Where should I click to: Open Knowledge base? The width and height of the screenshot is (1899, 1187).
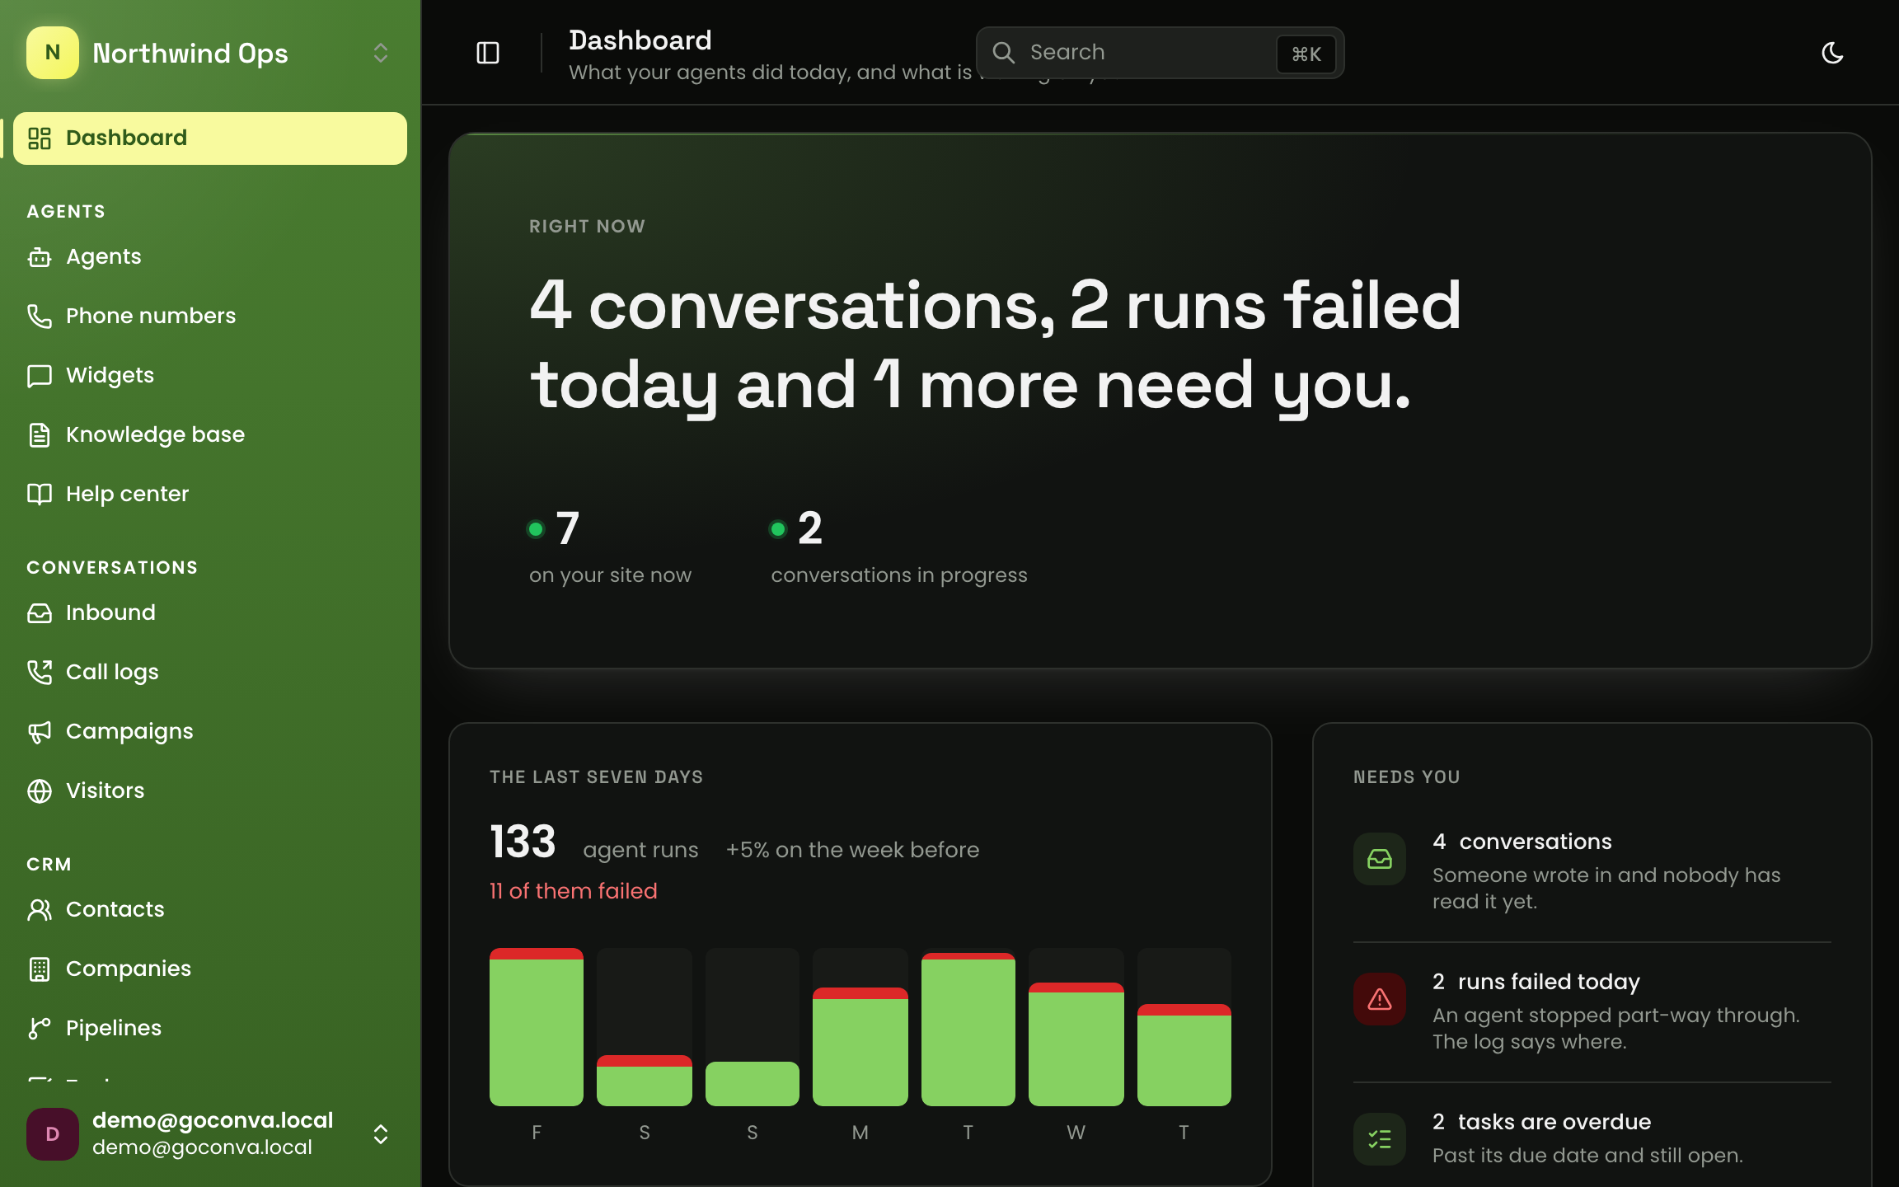click(x=210, y=435)
